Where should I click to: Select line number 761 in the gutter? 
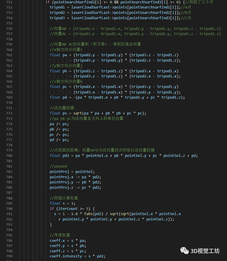tap(9, 55)
